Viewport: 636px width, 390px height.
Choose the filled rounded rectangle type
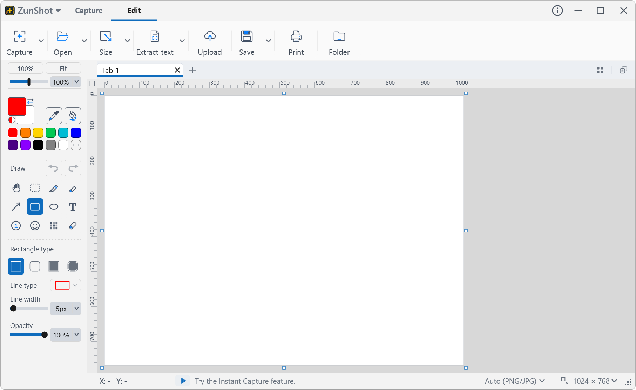tap(73, 266)
